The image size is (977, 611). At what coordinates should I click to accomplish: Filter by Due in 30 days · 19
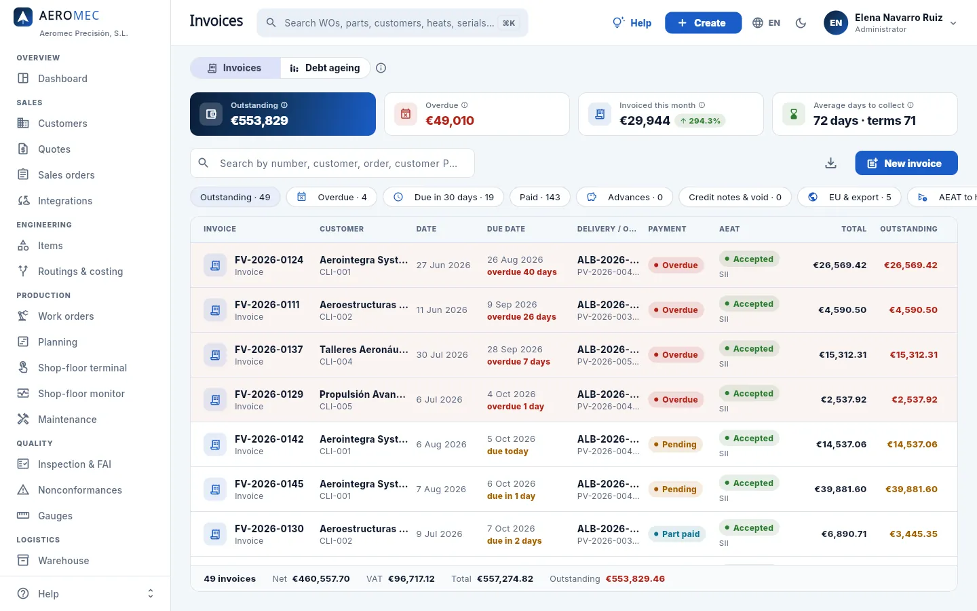coord(444,197)
